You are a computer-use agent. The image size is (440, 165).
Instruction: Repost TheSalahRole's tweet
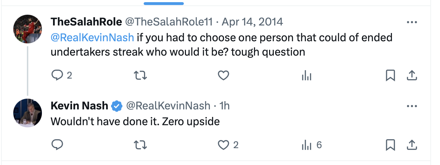[140, 75]
